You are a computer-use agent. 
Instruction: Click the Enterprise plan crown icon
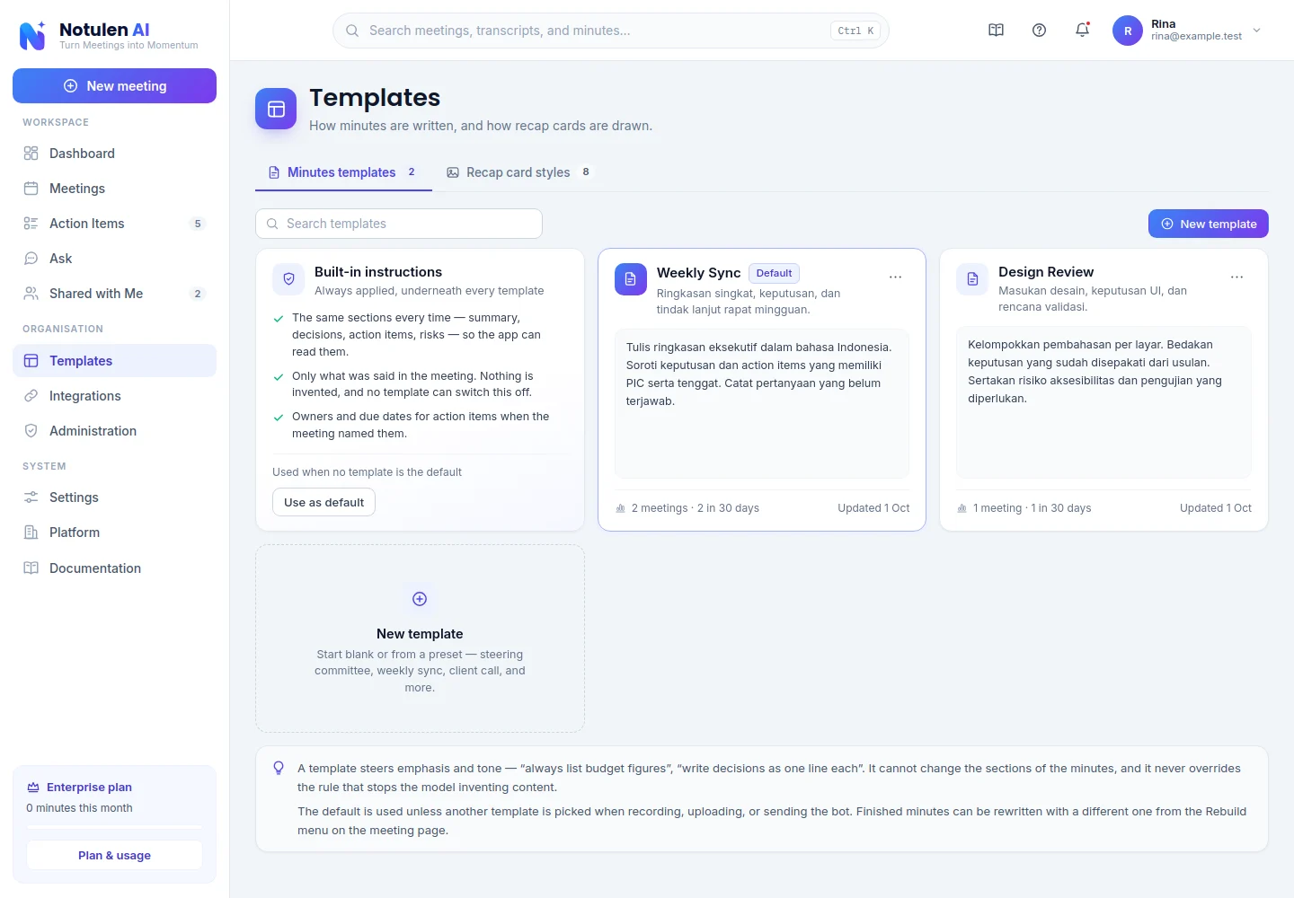tap(33, 788)
